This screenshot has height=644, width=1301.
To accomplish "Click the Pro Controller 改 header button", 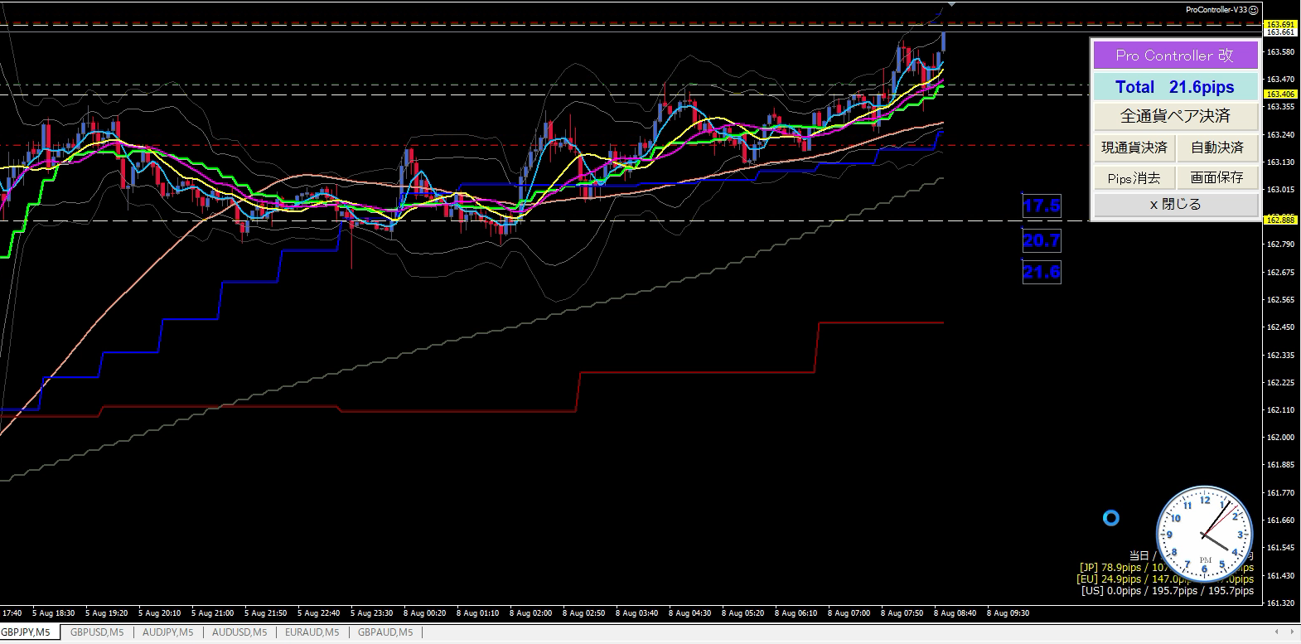I will pos(1175,56).
